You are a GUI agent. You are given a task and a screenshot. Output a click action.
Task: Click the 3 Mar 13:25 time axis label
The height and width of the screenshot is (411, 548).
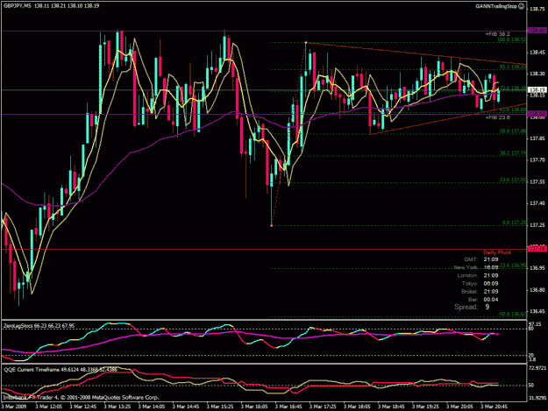(117, 407)
